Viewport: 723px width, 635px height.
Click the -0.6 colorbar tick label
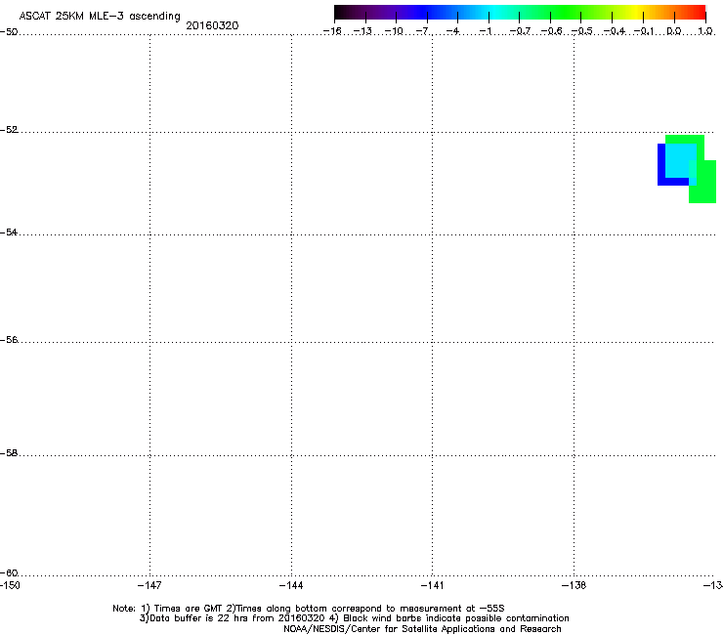551,31
